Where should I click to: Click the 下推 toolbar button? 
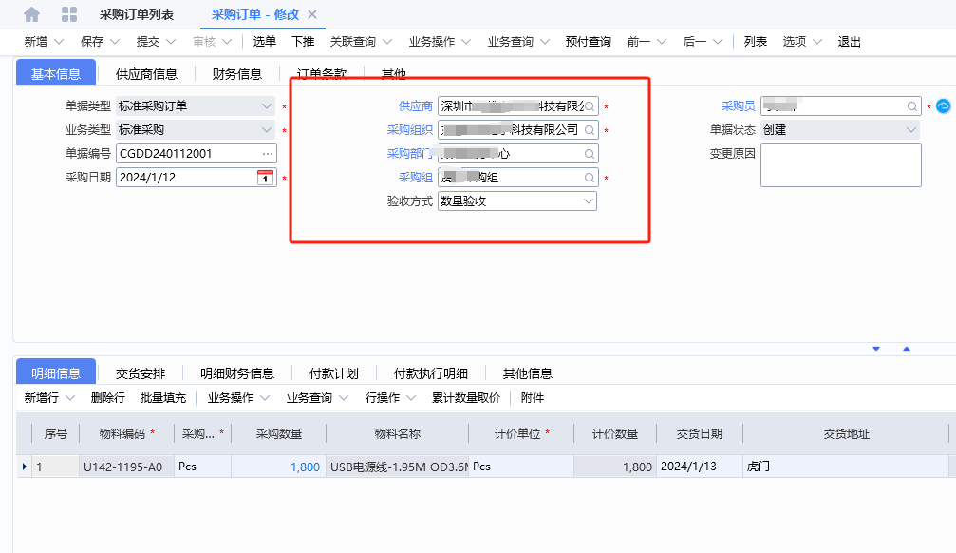click(x=303, y=42)
